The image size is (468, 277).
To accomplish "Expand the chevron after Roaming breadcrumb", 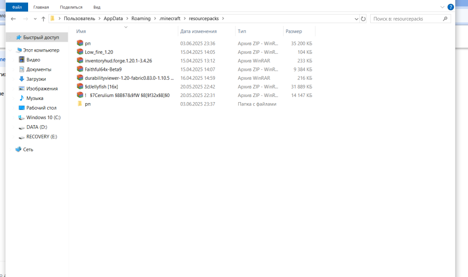I will pyautogui.click(x=155, y=19).
